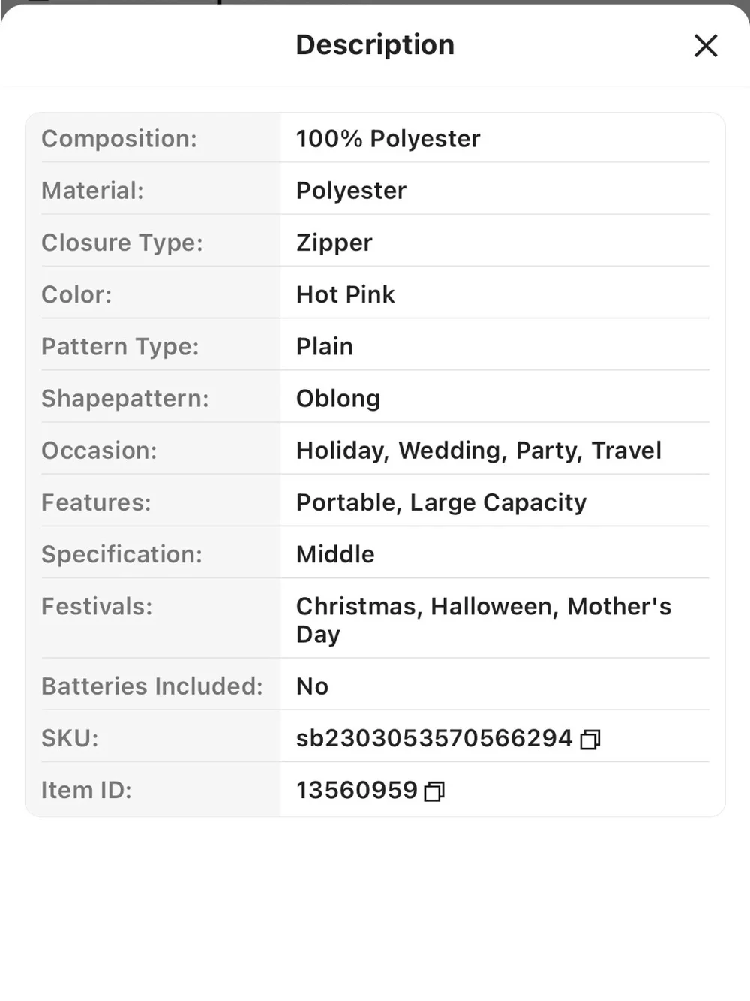Tap the Zipper value

pyautogui.click(x=334, y=243)
